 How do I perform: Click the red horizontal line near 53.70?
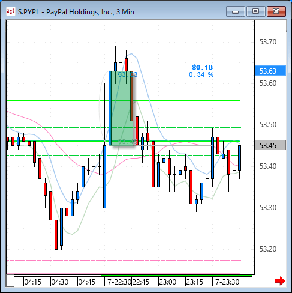124,34
